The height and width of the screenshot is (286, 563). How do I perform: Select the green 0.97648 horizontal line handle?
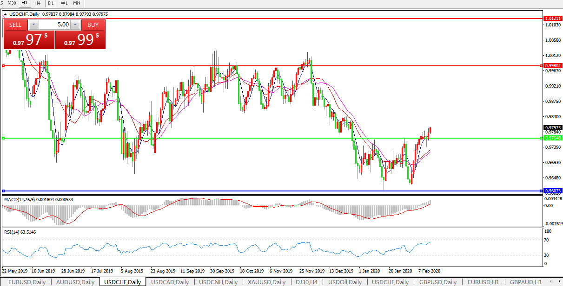tap(3, 138)
